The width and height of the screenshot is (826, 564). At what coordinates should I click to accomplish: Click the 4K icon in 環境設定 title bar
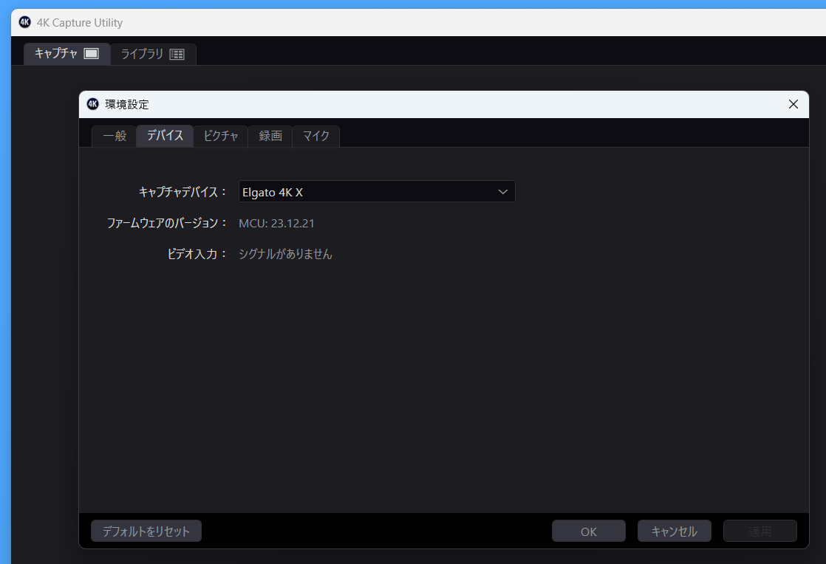(92, 104)
